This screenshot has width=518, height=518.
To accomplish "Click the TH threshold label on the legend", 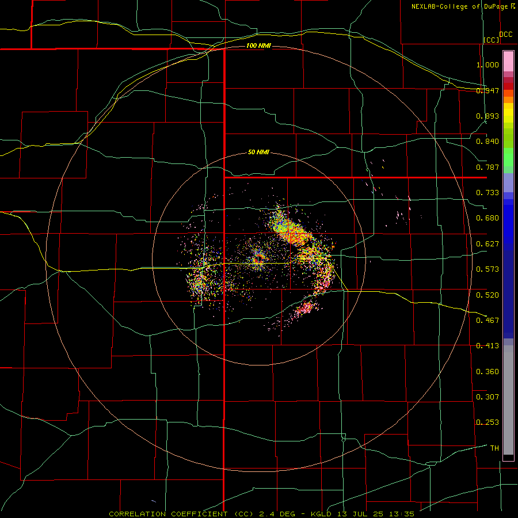I will point(494,448).
